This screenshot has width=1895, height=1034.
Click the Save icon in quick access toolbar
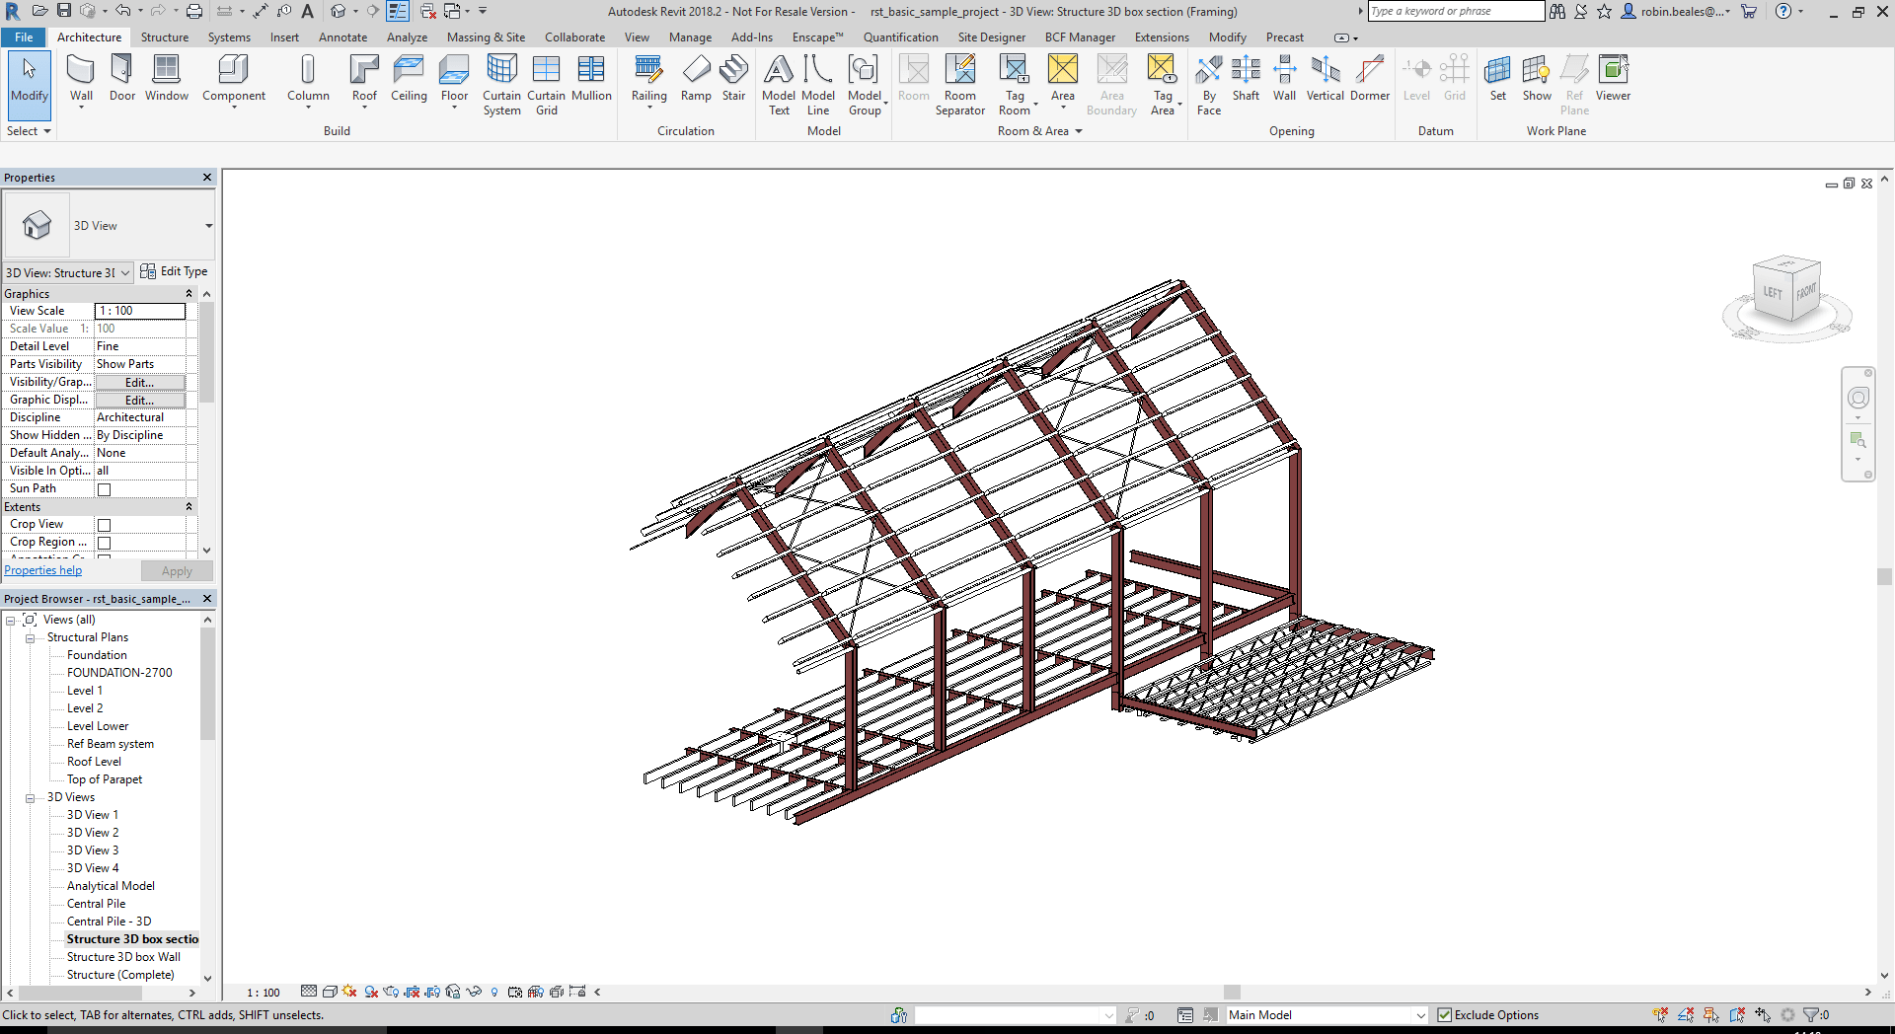[64, 11]
